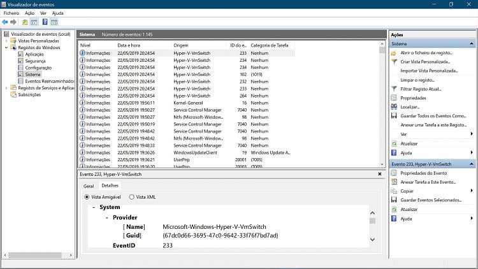Click the details view scrollbar thumb
Image resolution: width=478 pixels, height=269 pixels.
click(x=373, y=221)
